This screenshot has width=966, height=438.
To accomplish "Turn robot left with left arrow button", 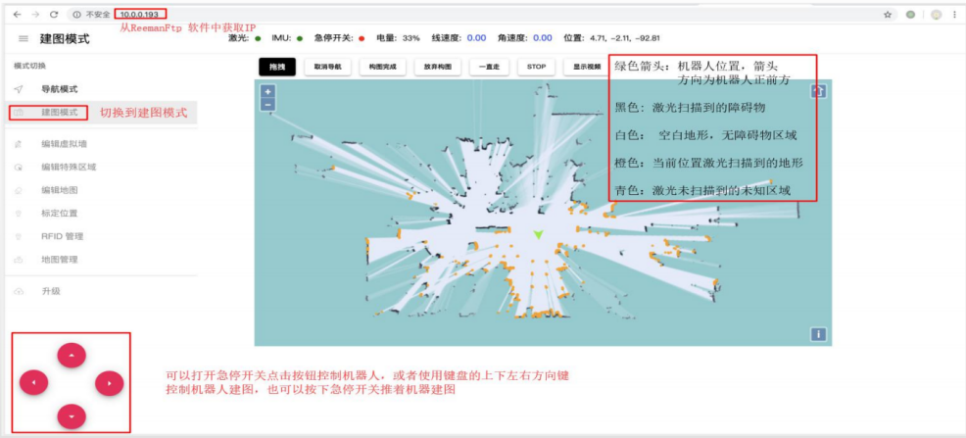I will [x=34, y=383].
